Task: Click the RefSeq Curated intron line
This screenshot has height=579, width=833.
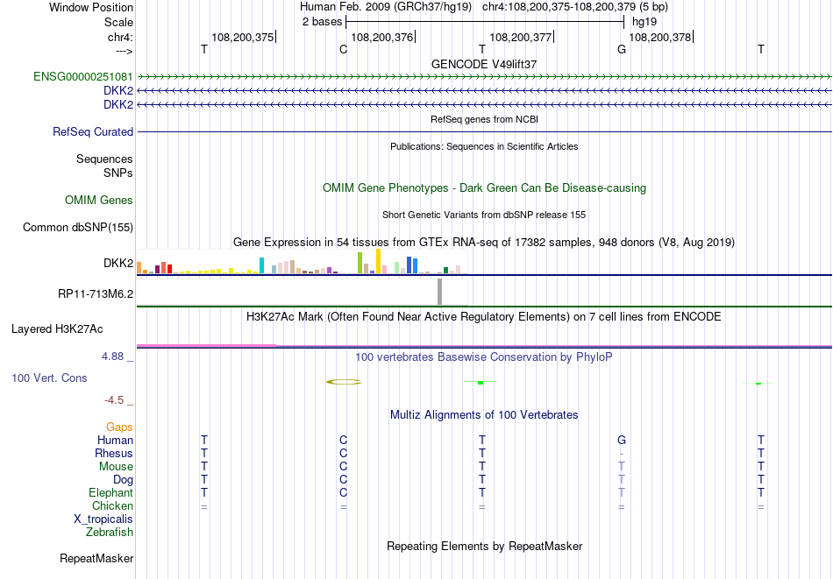Action: 484,131
